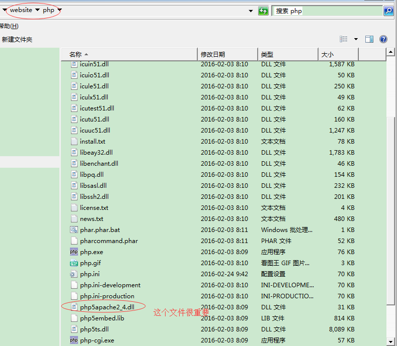
Task: Click type cell 配置设置
Action: tap(273, 274)
